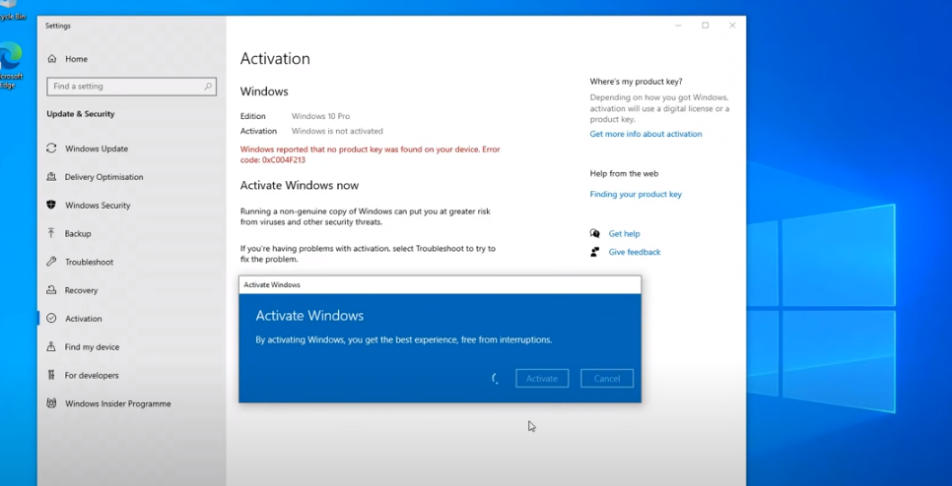Open the For developers page

(92, 376)
